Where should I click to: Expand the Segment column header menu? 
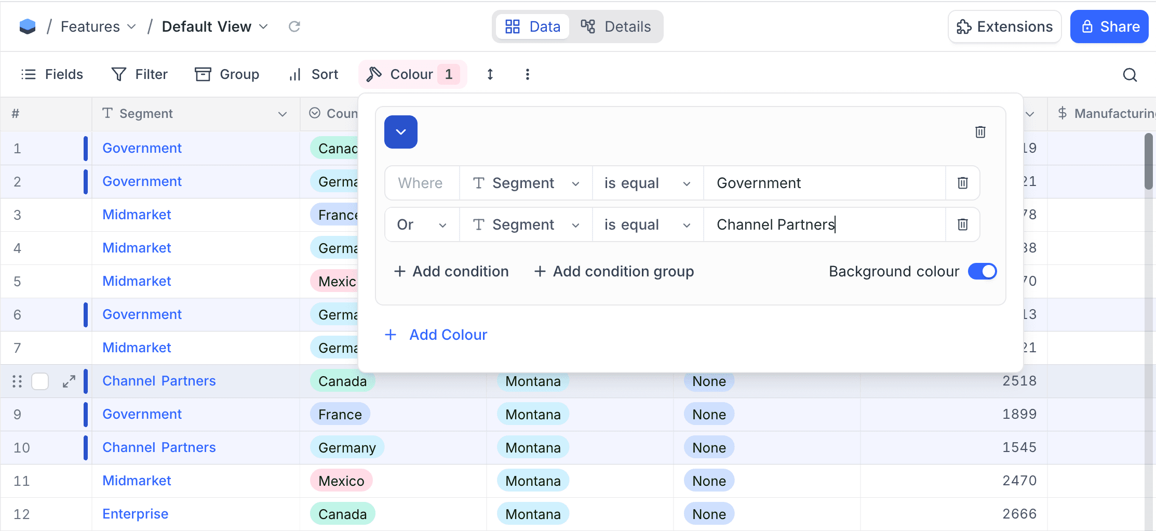[x=283, y=114]
